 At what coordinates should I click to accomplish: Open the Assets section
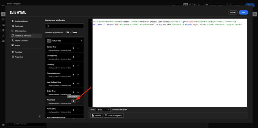pos(26,45)
